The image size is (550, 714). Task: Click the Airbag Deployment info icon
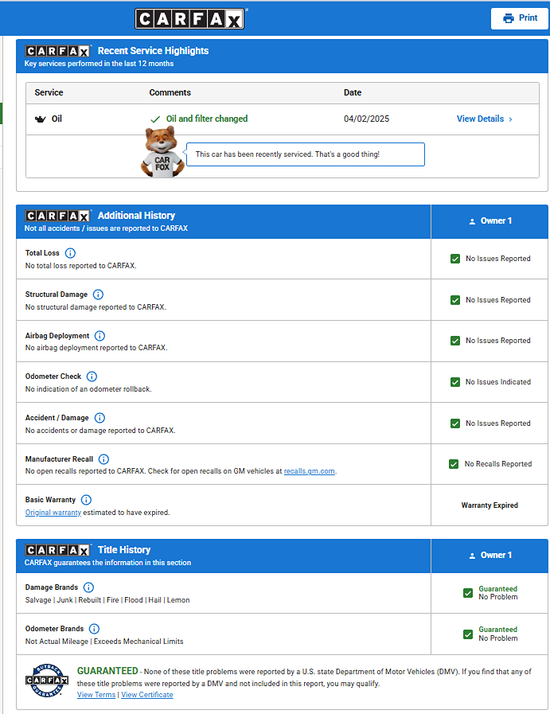click(x=99, y=336)
